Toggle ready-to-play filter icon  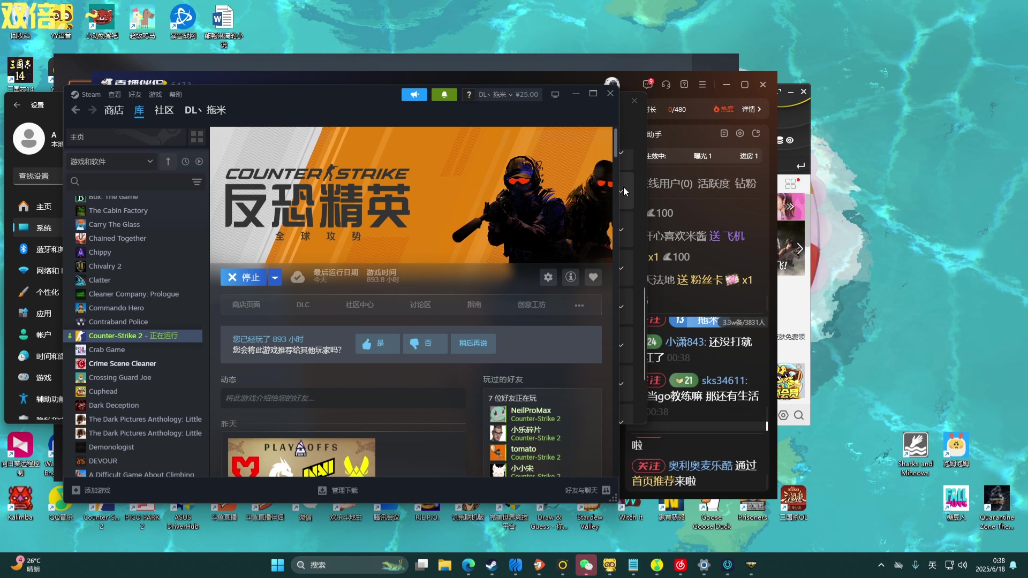199,162
